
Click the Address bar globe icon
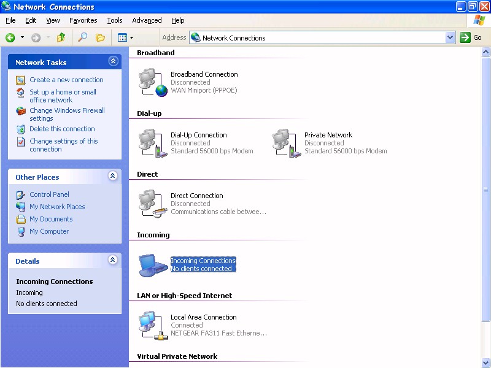click(196, 37)
